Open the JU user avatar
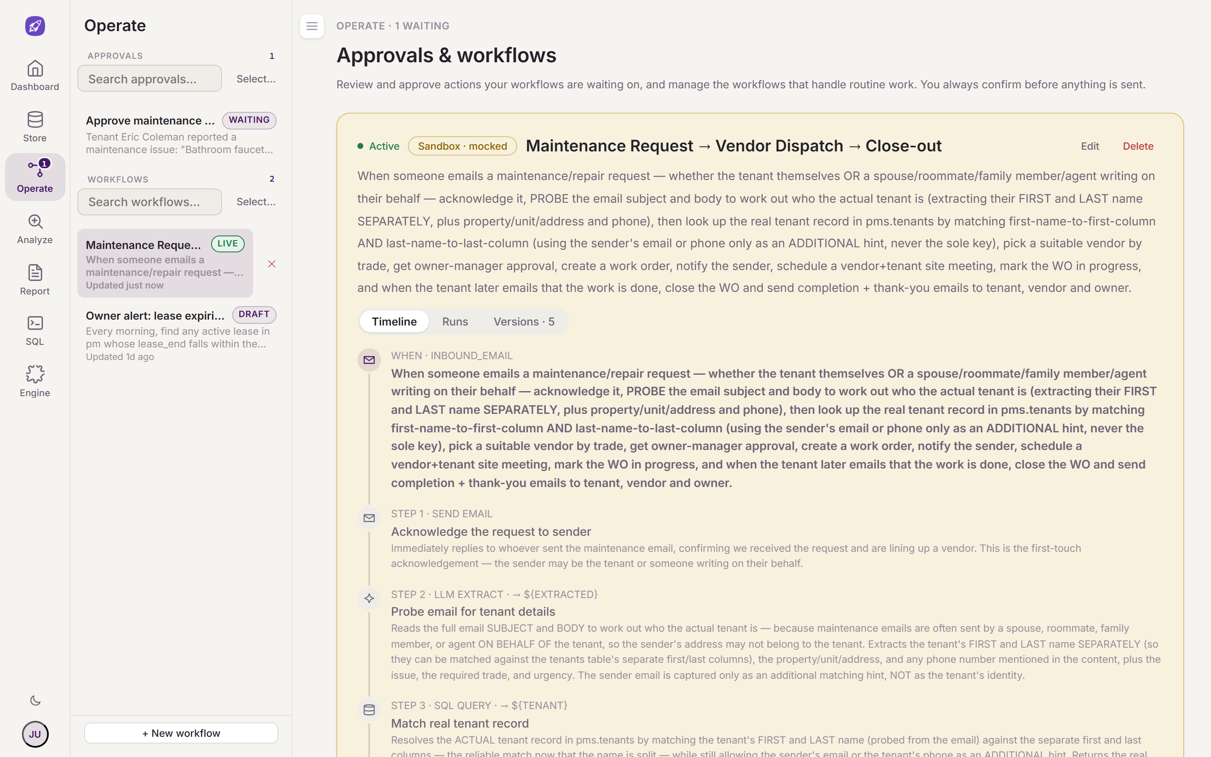This screenshot has height=757, width=1211. 35,734
